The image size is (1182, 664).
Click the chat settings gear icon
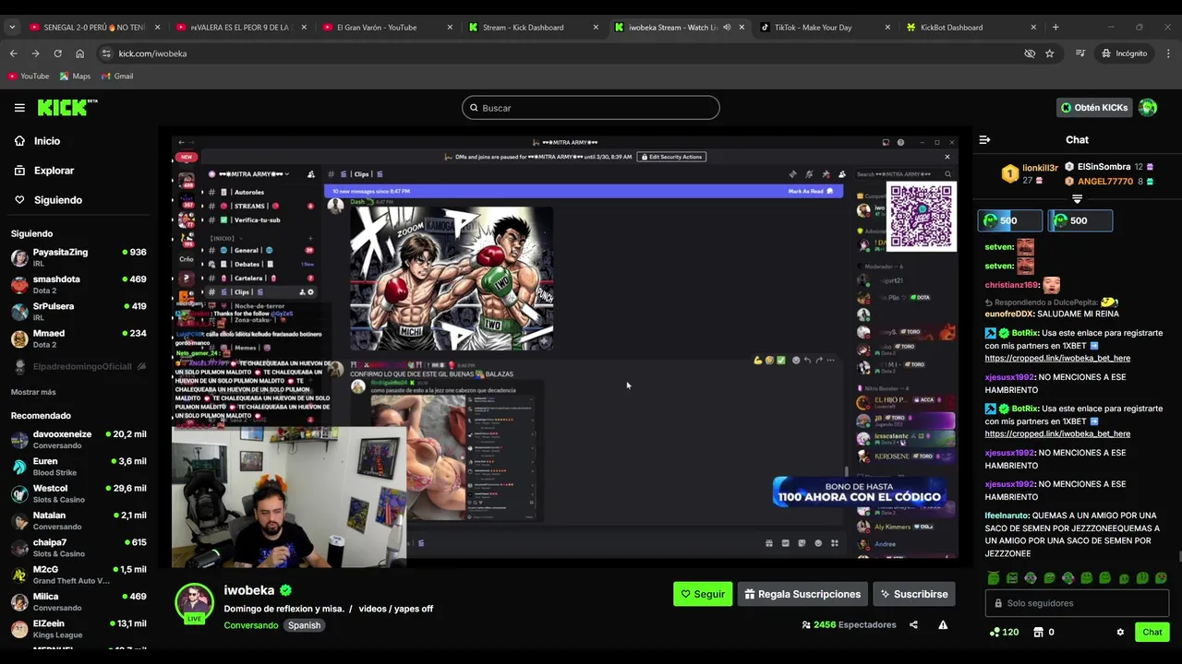[1120, 632]
